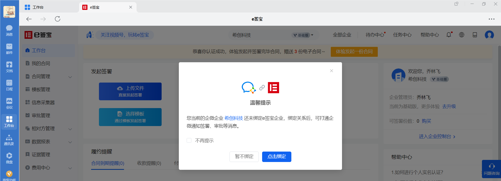Open the 通讯录 contacts sidebar icon

click(9, 140)
